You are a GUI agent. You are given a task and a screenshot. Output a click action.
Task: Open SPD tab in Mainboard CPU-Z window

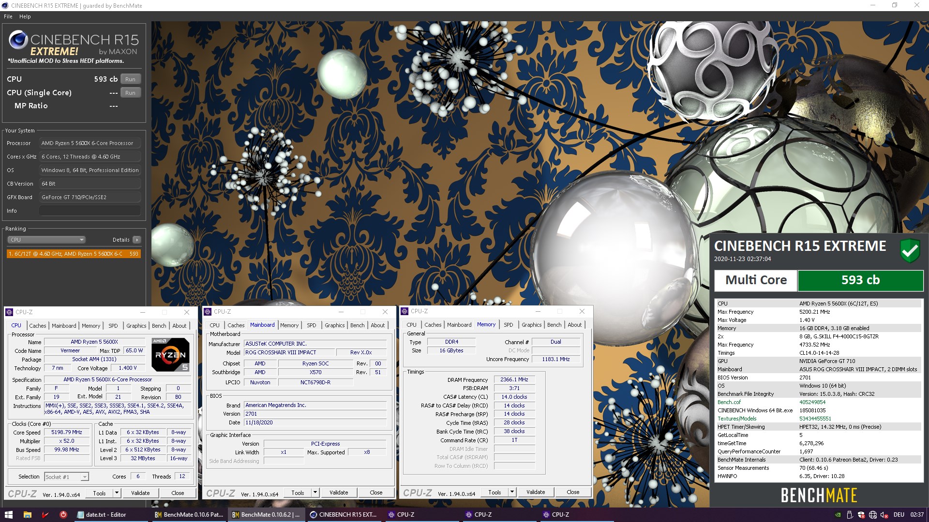[x=312, y=325]
